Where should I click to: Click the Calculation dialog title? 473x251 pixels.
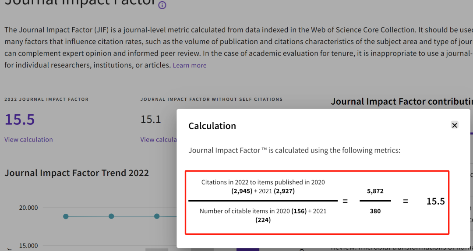(212, 126)
